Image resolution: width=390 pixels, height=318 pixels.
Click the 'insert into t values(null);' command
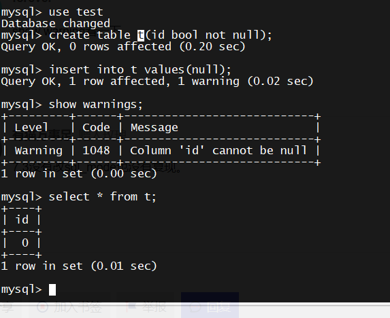click(x=140, y=70)
